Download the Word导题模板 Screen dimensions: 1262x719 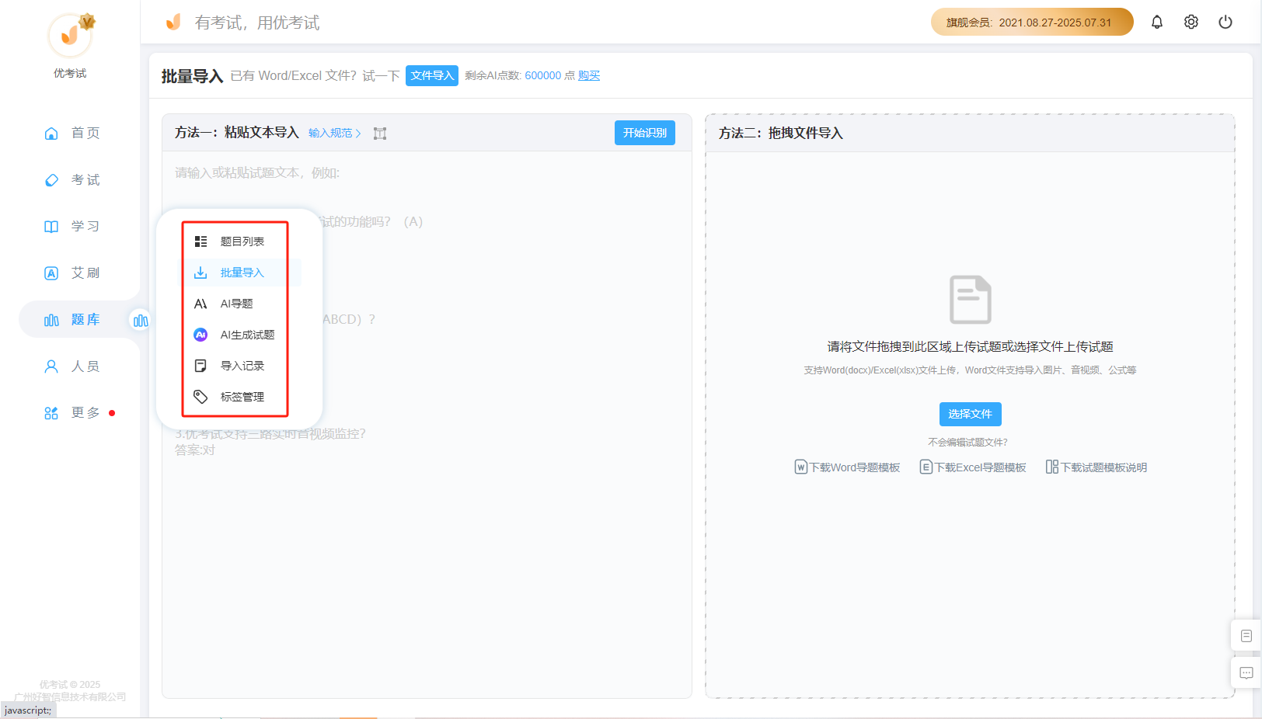[847, 467]
